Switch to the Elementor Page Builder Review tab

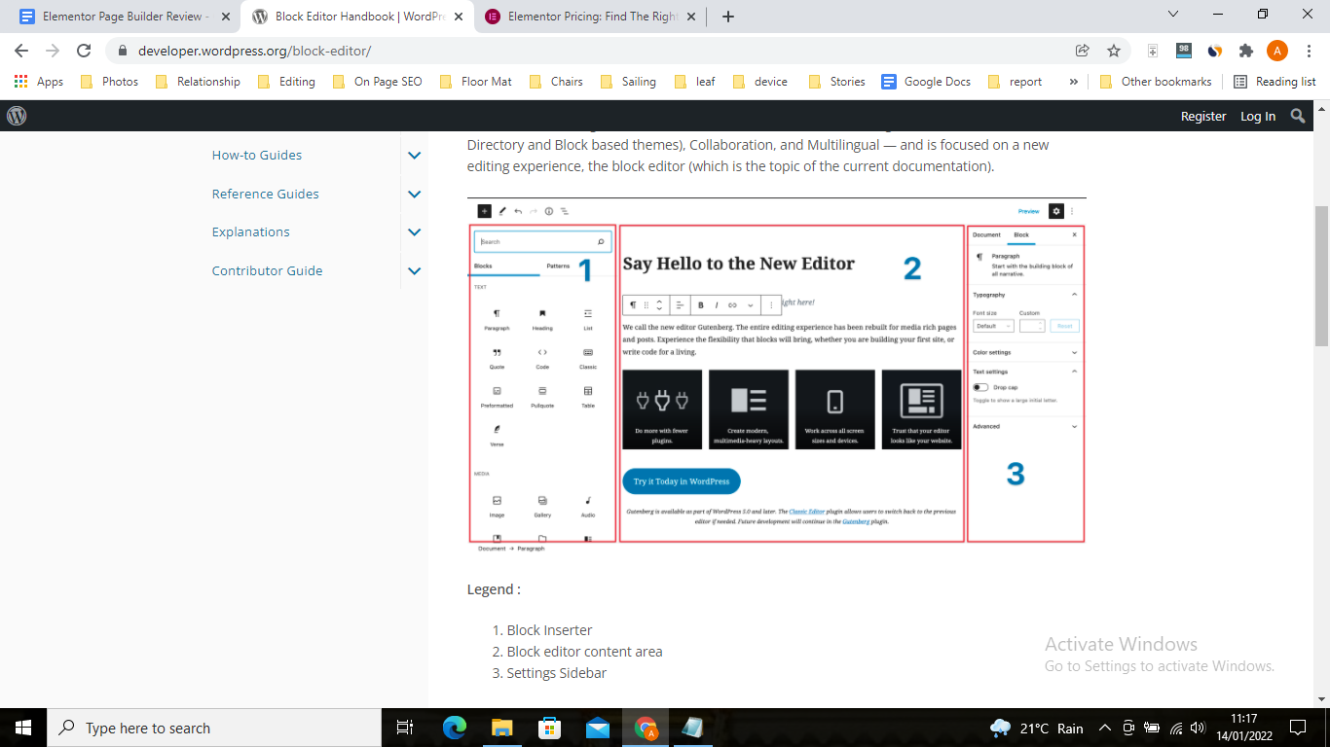click(123, 17)
